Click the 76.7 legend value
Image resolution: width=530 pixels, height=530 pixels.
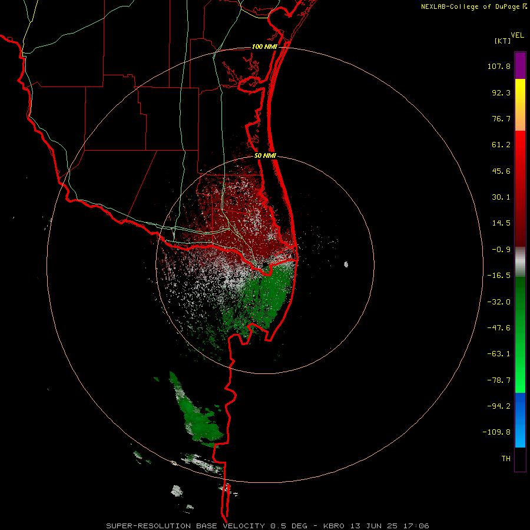coord(501,118)
